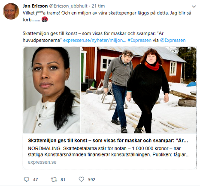Click the like count 592
This screenshot has width=200, height=186.
(x=91, y=180)
